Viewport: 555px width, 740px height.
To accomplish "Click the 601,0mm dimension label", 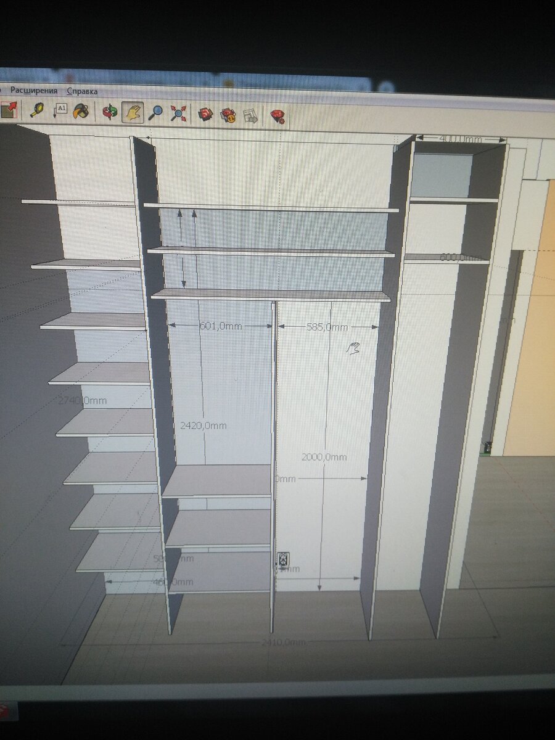I will pyautogui.click(x=221, y=326).
